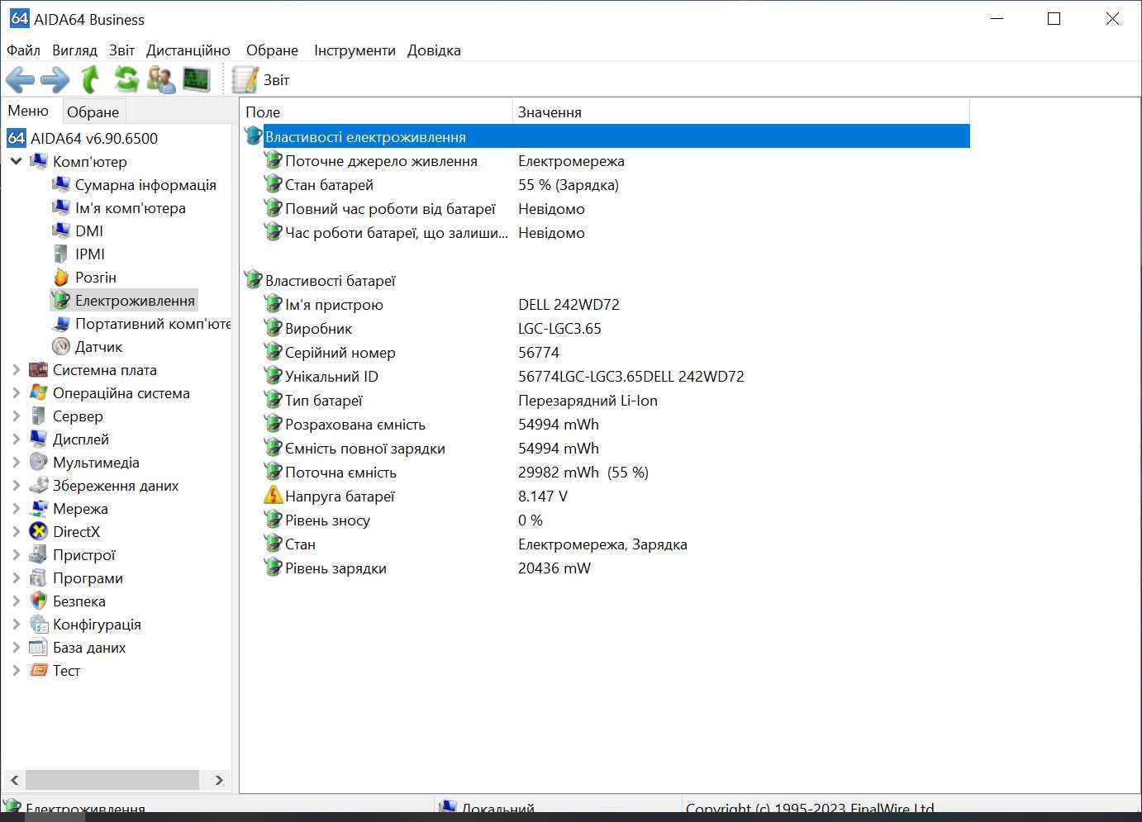This screenshot has height=822, width=1142.
Task: Select the Серійний номер row
Action: click(x=606, y=353)
